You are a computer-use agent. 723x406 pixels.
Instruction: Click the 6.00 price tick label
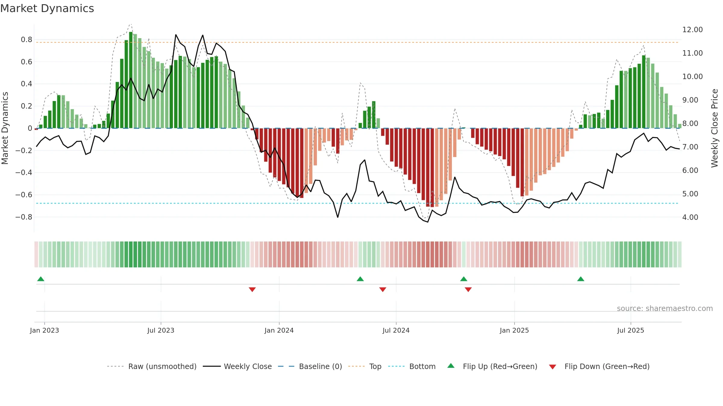(x=690, y=171)
